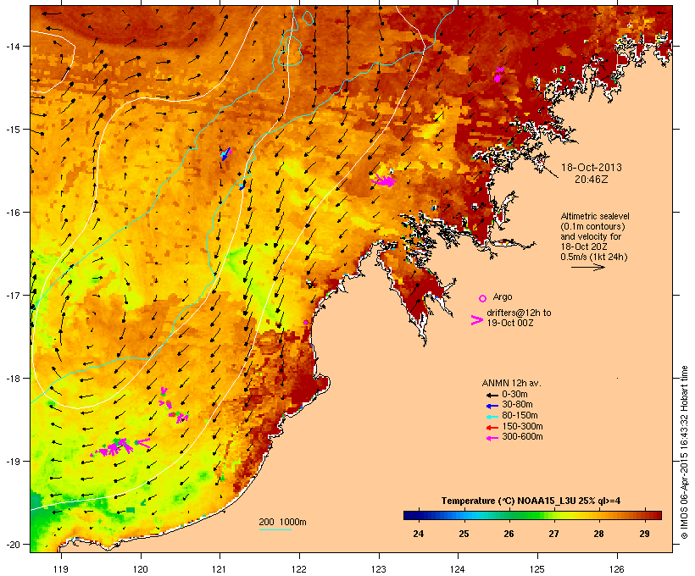Viewport: 695px width, 576px height.
Task: Click the date label 18-Oct-2013
Action: 592,168
